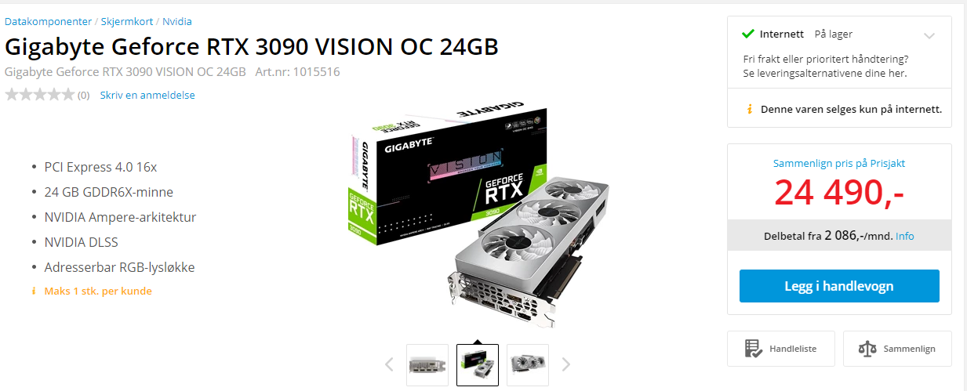Open the Delbetal Info link
Viewport: 967px width, 391px height.
pyautogui.click(x=904, y=236)
